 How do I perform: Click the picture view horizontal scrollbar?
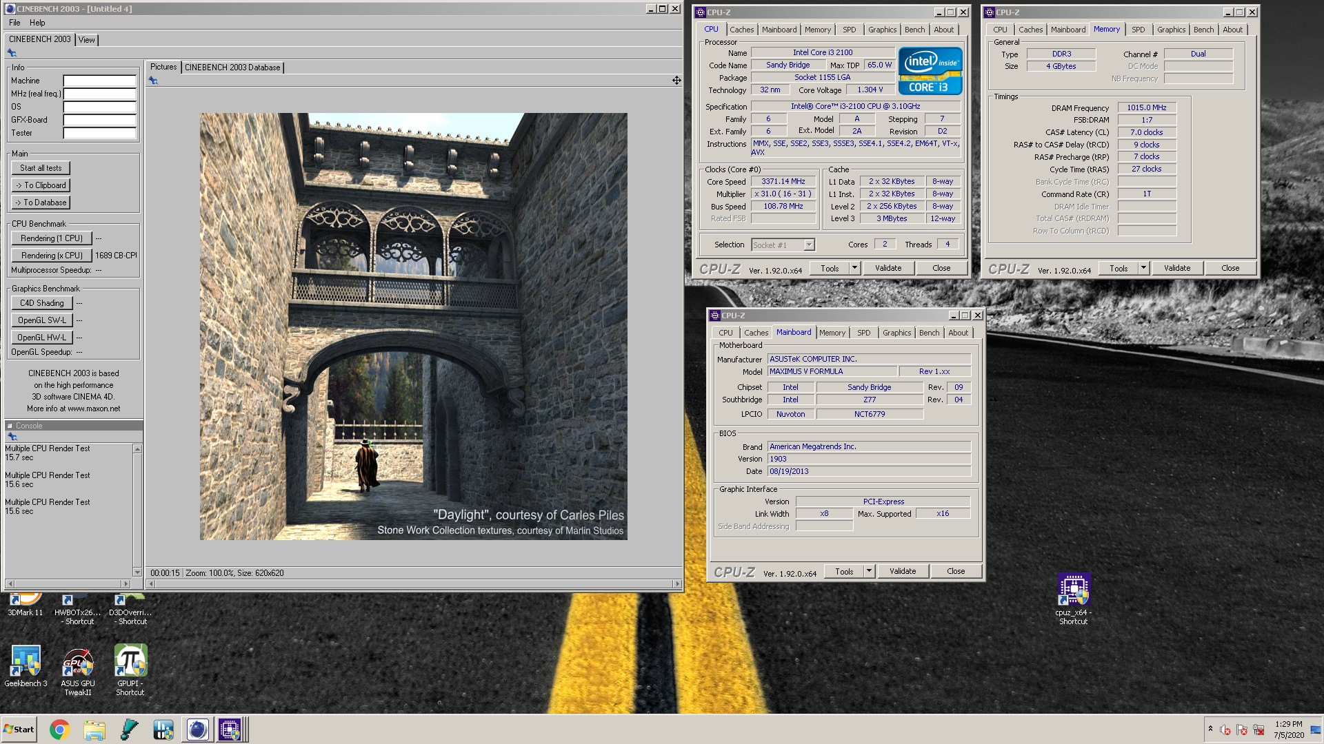tap(414, 584)
